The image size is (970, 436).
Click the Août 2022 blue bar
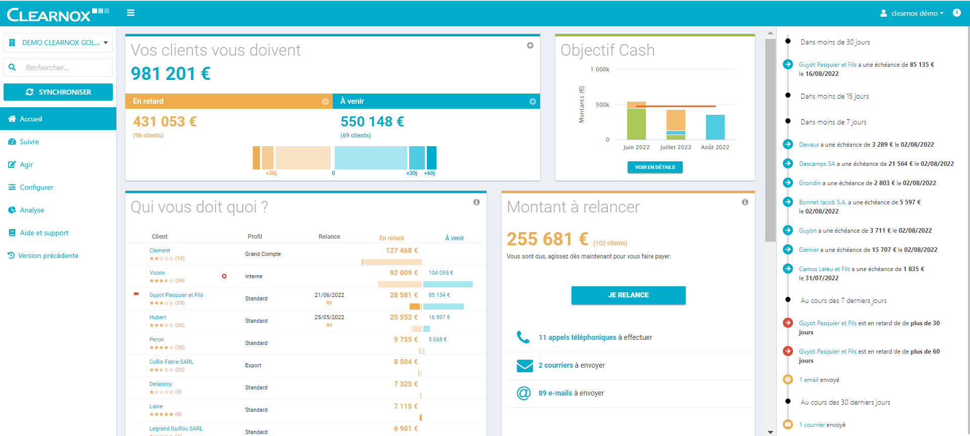point(715,127)
